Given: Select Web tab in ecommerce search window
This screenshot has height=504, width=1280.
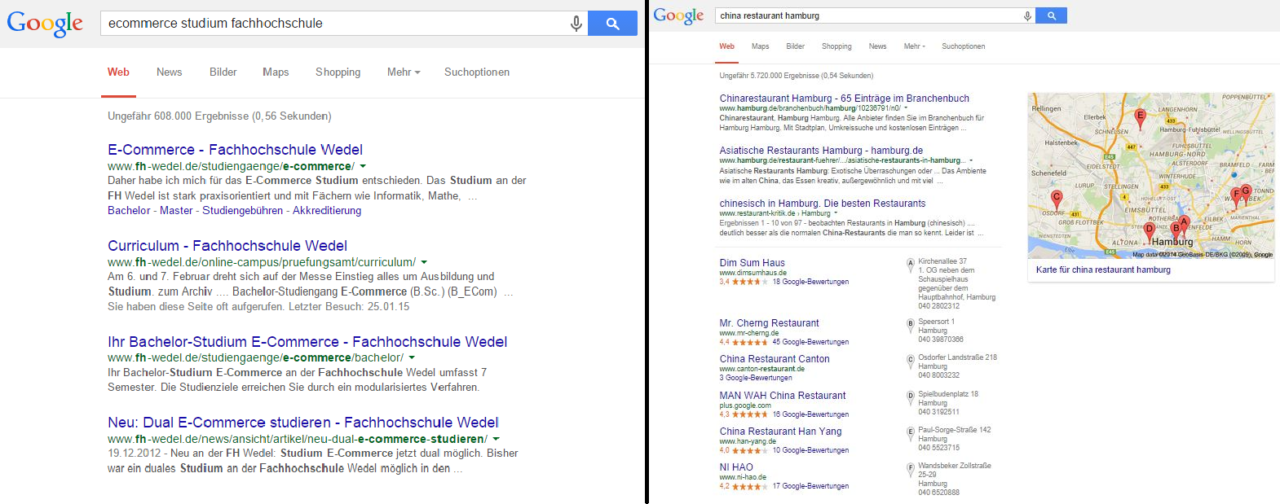Looking at the screenshot, I should [118, 72].
